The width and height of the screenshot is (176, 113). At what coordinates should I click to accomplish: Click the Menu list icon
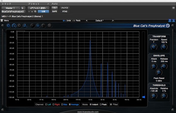pyautogui.click(x=2, y=20)
